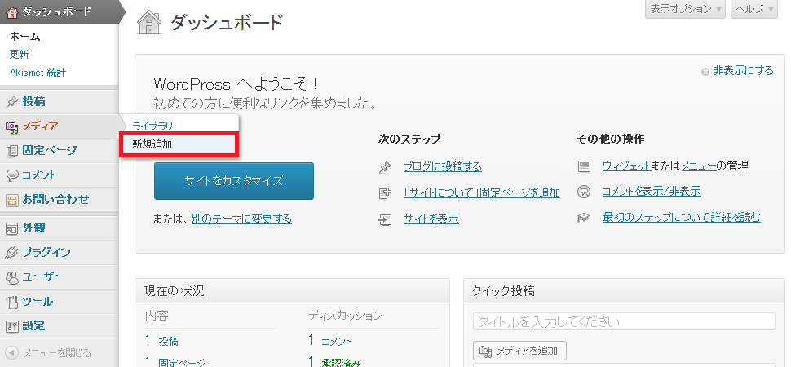Viewport: 791px width, 367px height.
Task: Expand the 表示オプション dropdown
Action: pyautogui.click(x=685, y=9)
